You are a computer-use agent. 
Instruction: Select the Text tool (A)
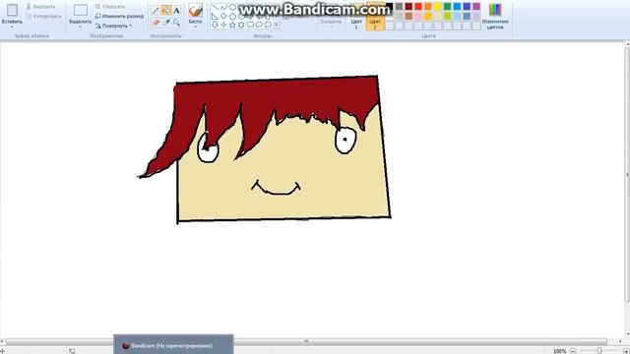(176, 11)
